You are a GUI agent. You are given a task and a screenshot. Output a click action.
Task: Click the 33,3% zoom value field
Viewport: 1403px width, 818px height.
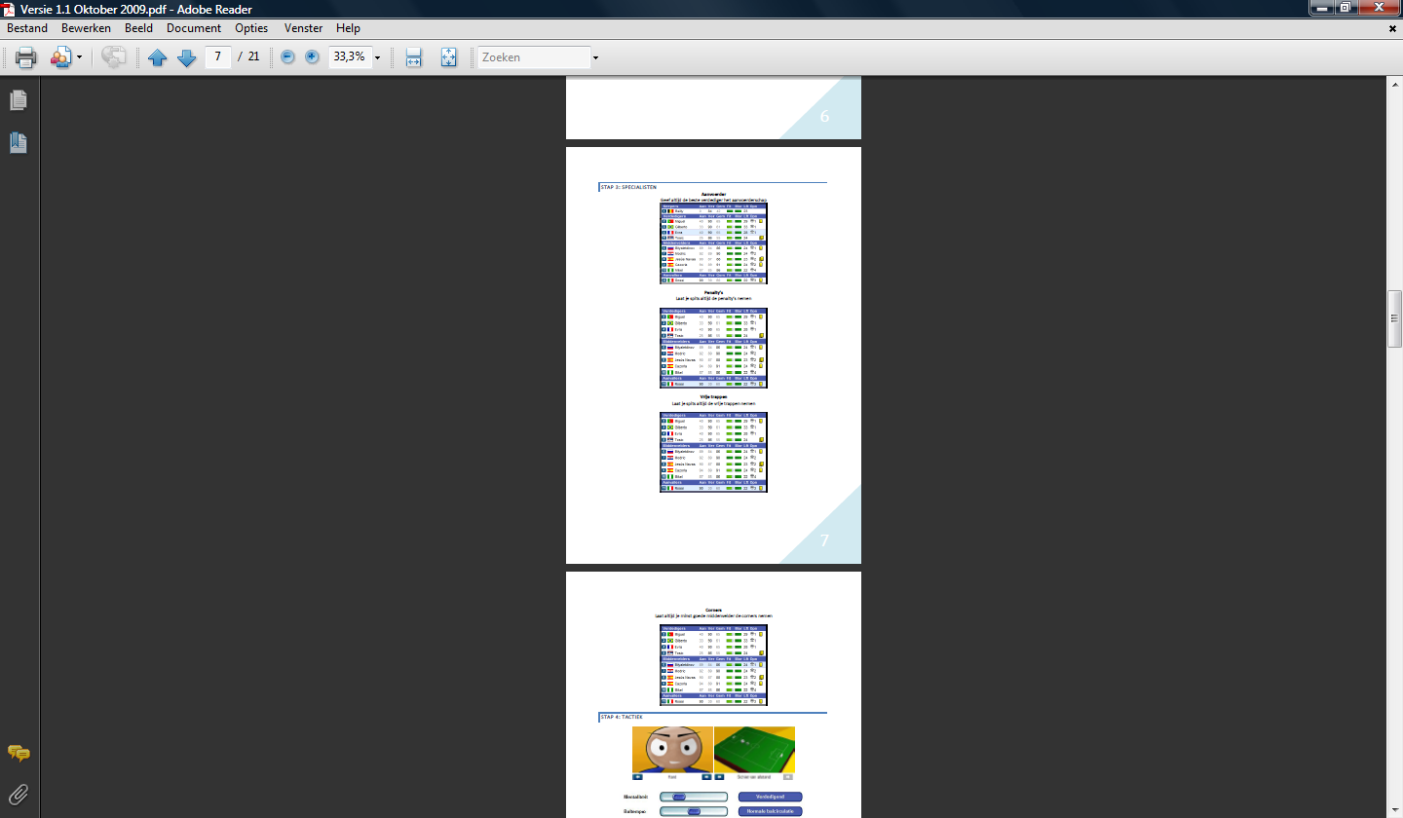point(349,56)
